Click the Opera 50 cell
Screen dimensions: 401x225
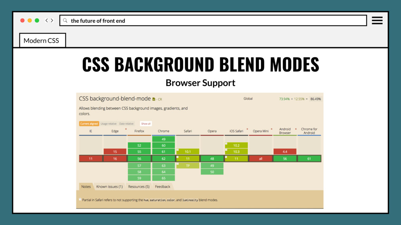pos(212,172)
